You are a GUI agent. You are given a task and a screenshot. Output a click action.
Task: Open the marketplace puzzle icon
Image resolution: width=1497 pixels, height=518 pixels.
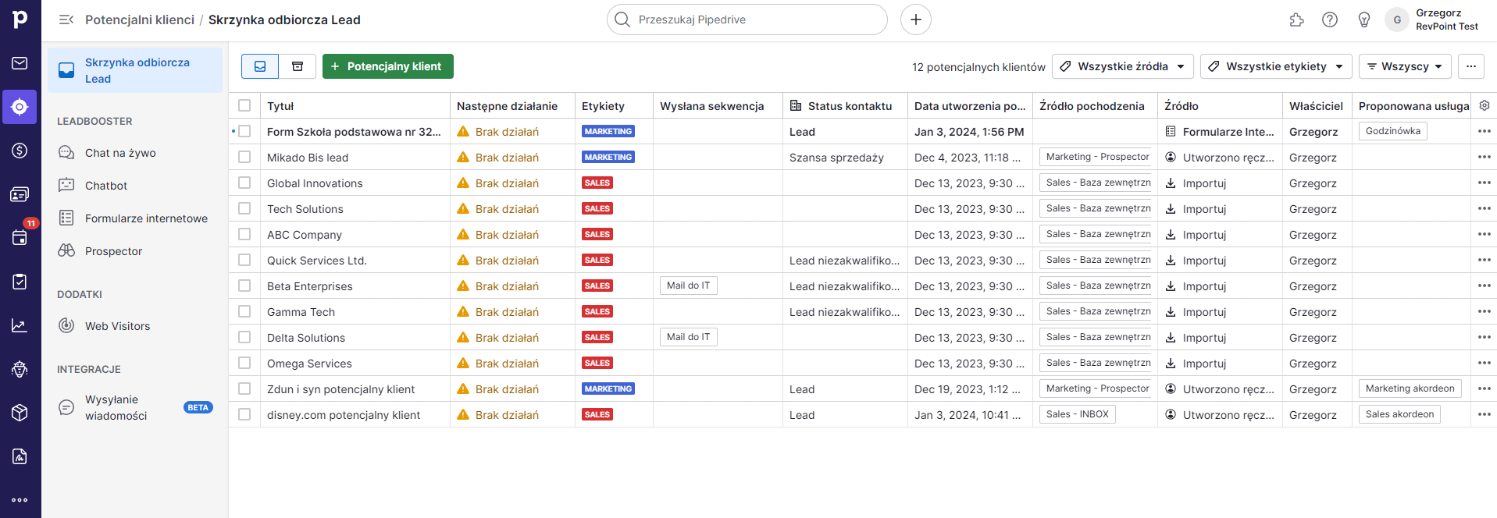[x=1297, y=20]
